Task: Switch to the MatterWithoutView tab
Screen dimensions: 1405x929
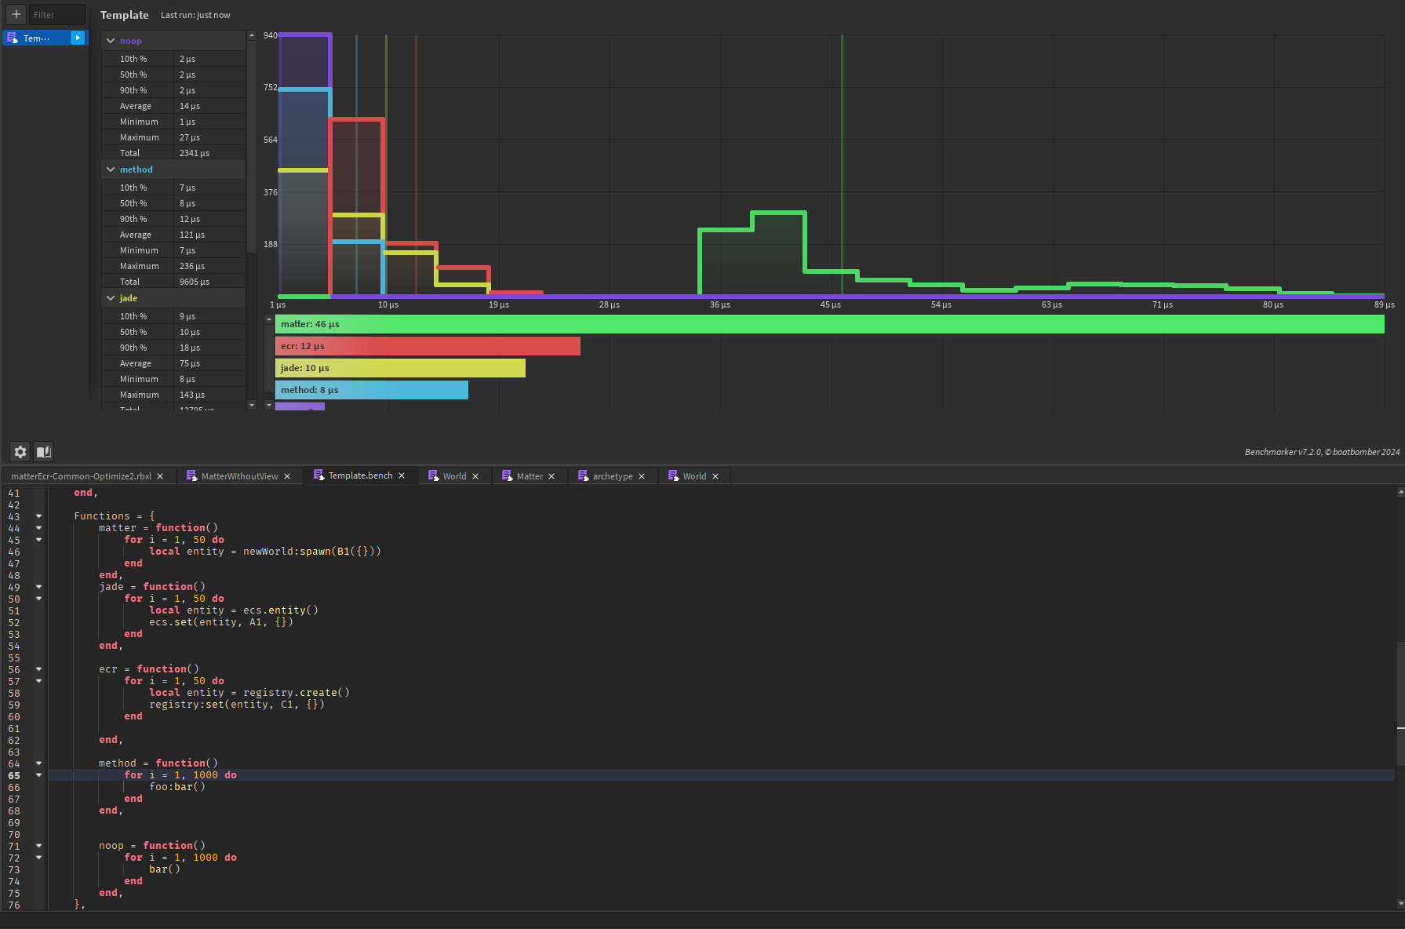Action: click(x=239, y=476)
